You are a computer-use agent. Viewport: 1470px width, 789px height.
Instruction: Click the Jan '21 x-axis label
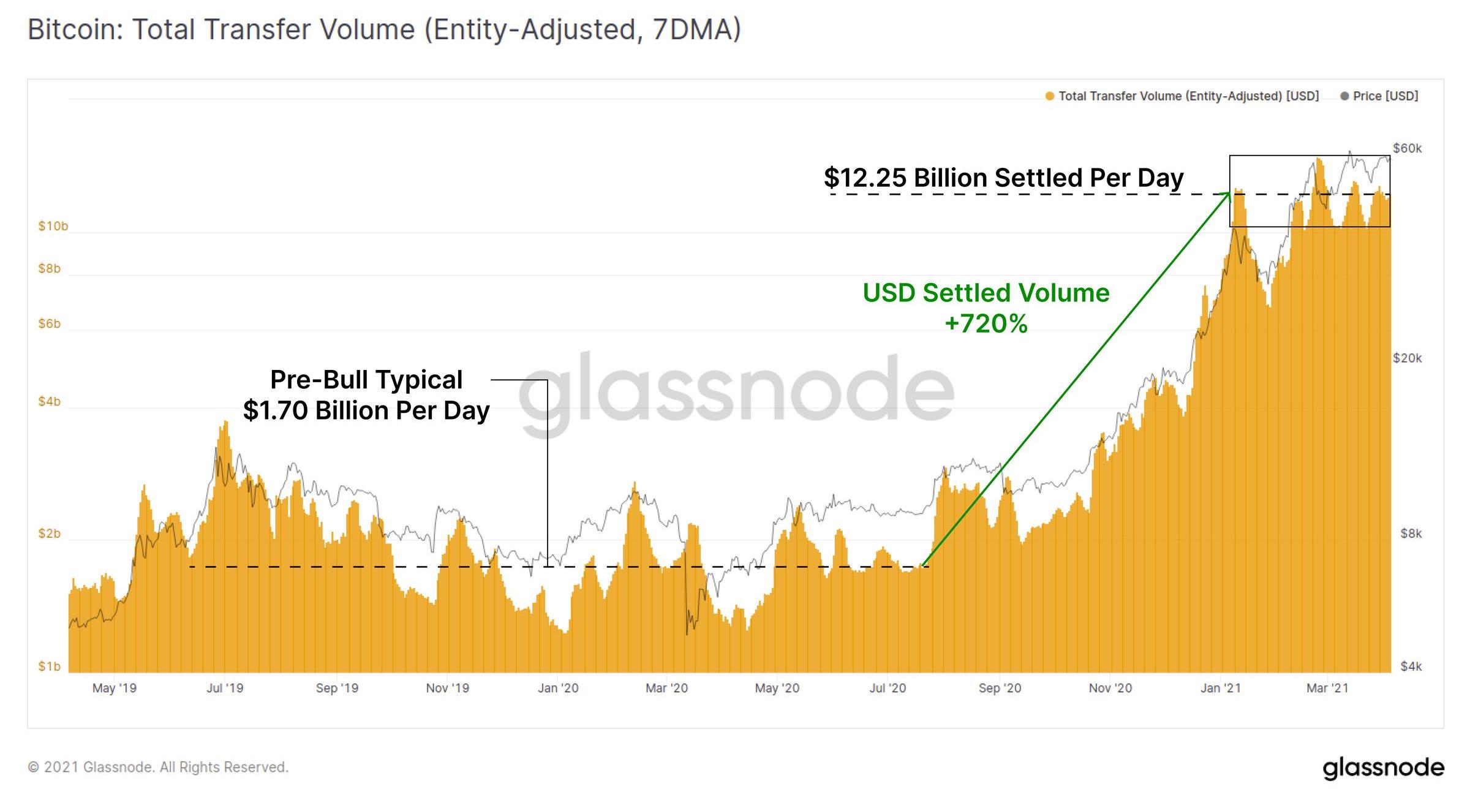point(1220,688)
